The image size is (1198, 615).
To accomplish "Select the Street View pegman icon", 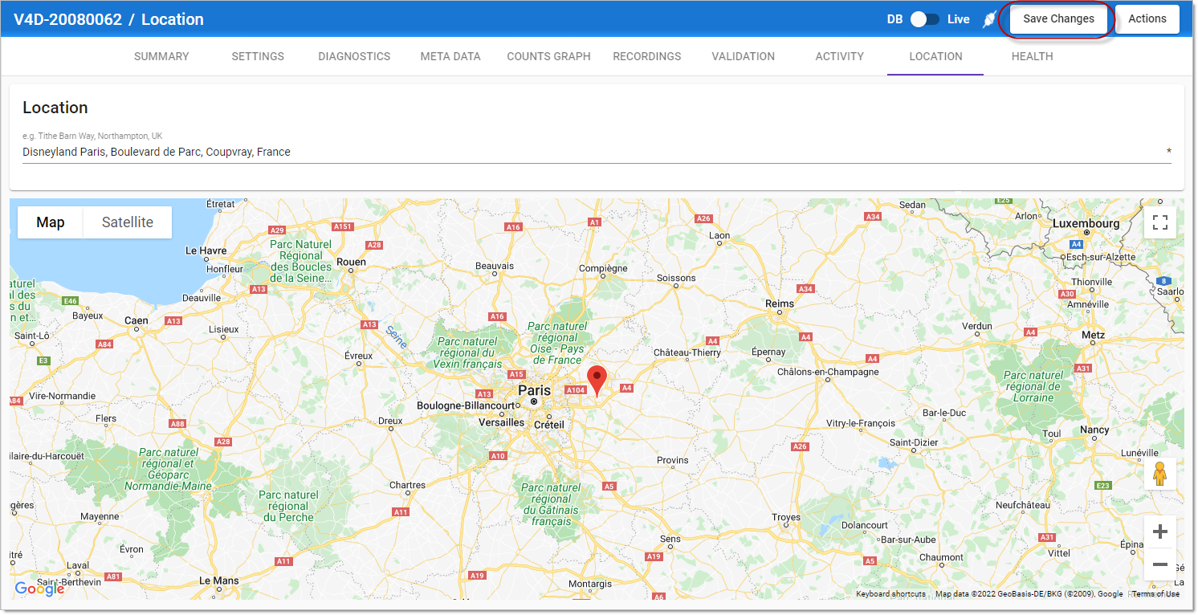I will pyautogui.click(x=1159, y=474).
